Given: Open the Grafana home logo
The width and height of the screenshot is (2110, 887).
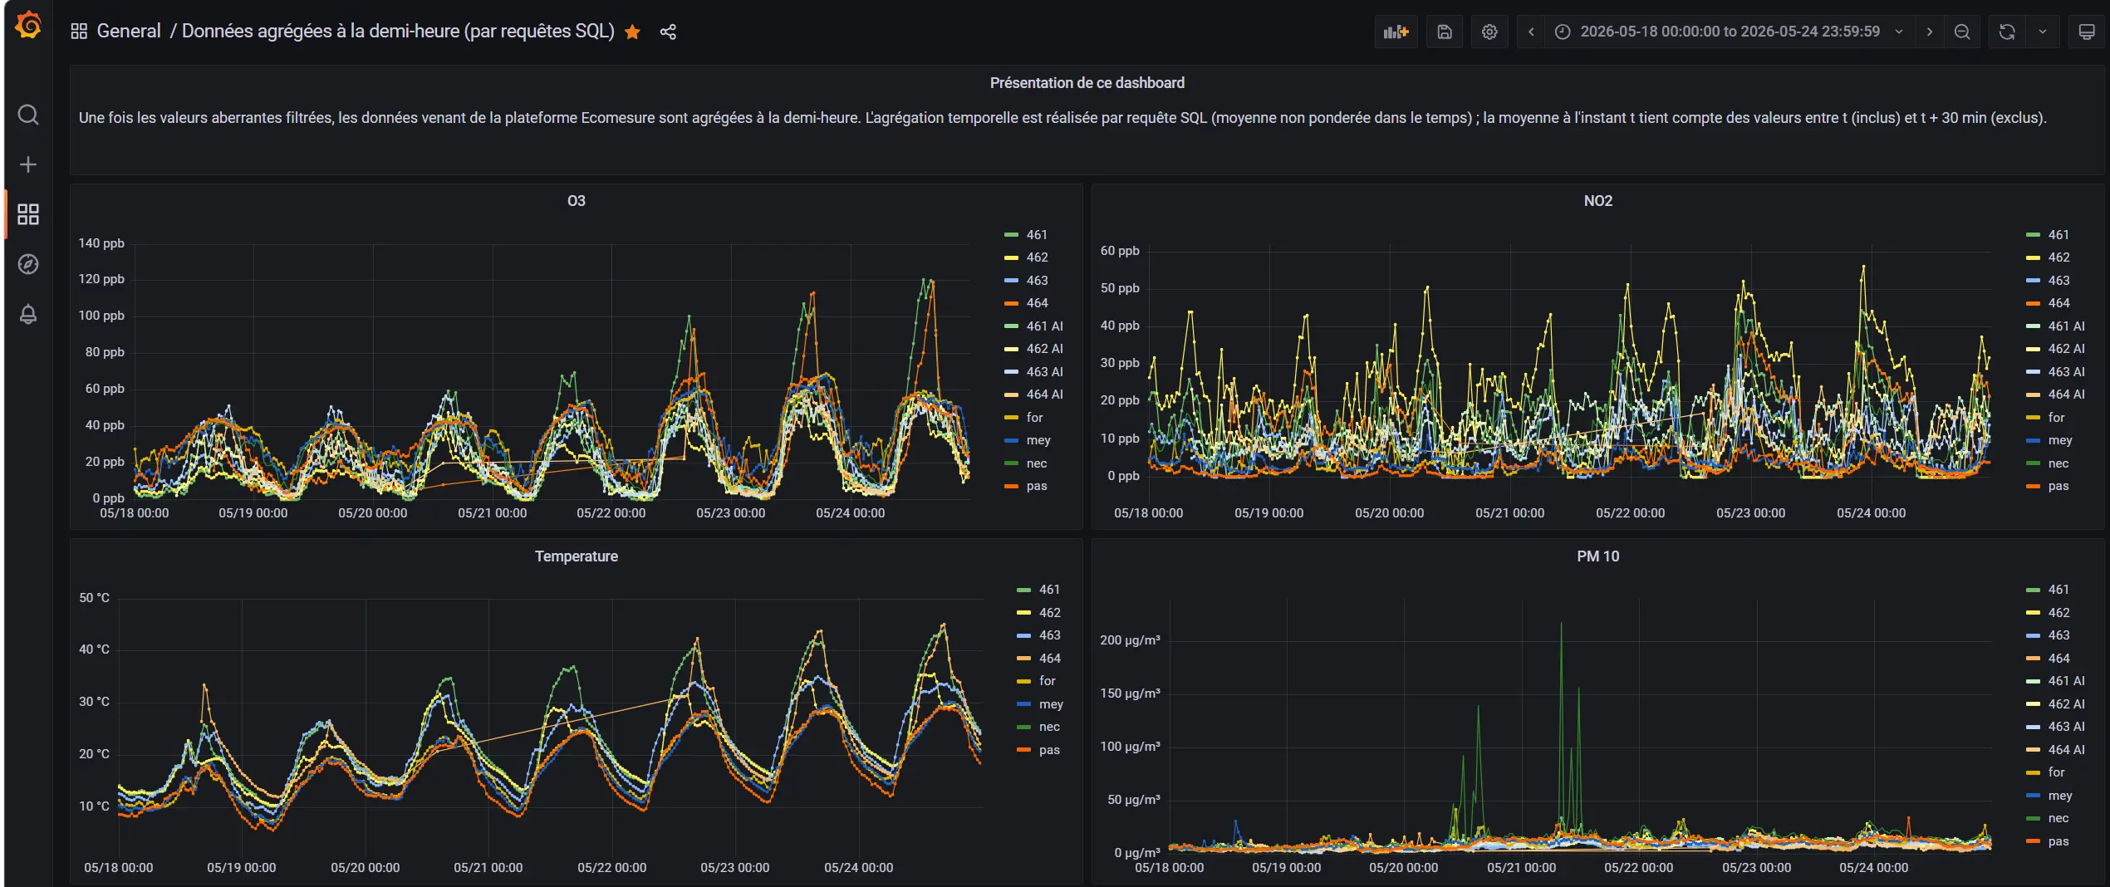Looking at the screenshot, I should [28, 26].
